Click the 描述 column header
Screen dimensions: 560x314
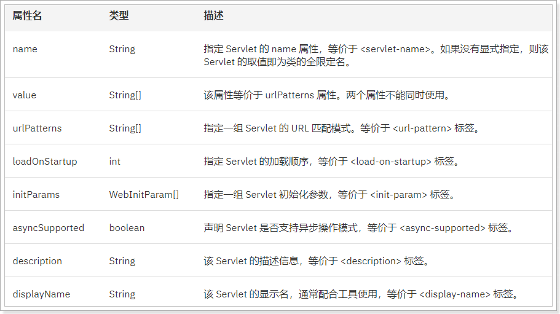(213, 16)
